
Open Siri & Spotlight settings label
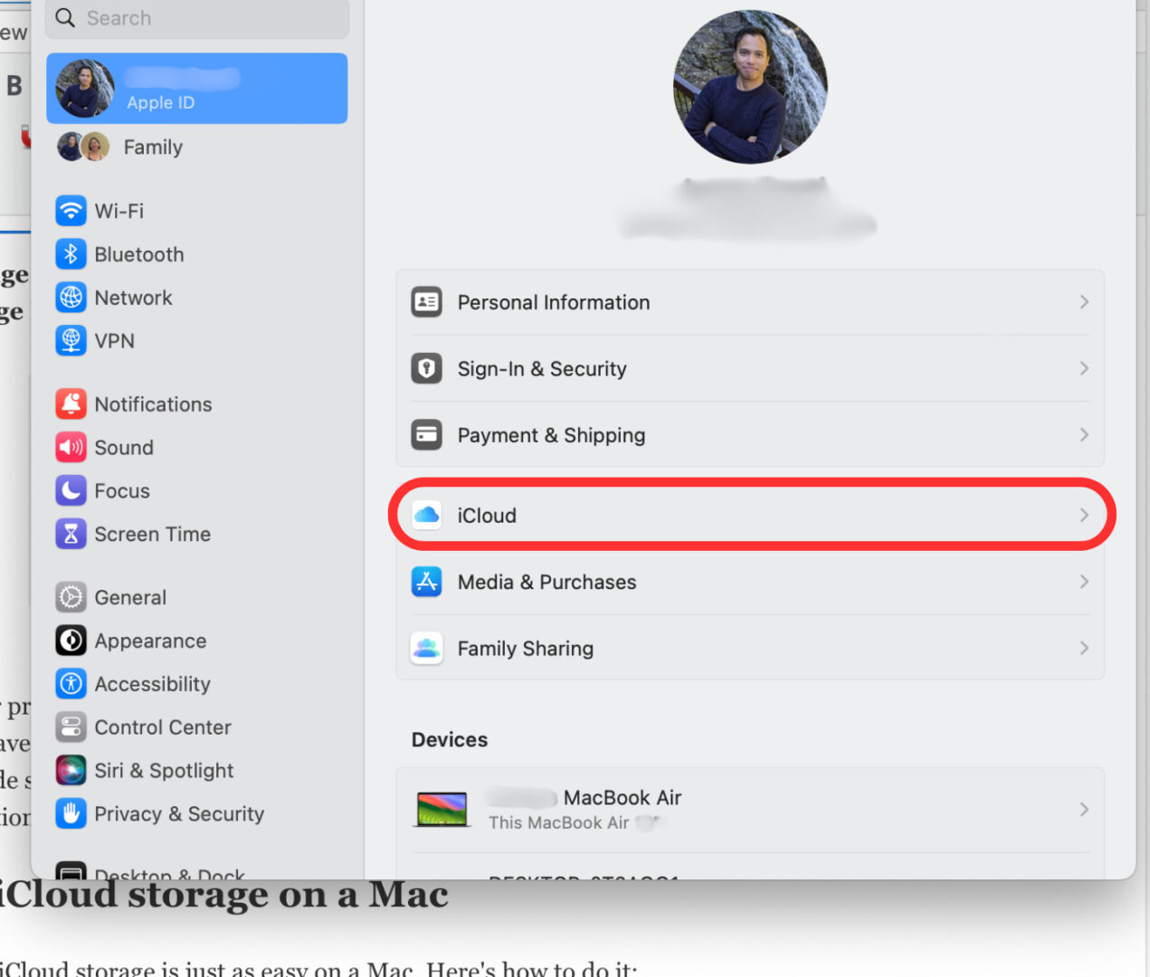(164, 771)
